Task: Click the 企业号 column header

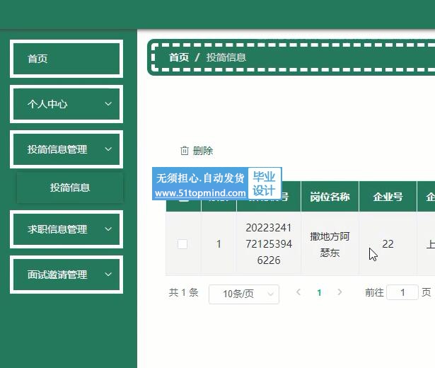Action: [388, 197]
